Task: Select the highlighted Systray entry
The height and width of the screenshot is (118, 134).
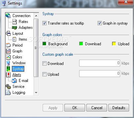Action: [x=18, y=69]
